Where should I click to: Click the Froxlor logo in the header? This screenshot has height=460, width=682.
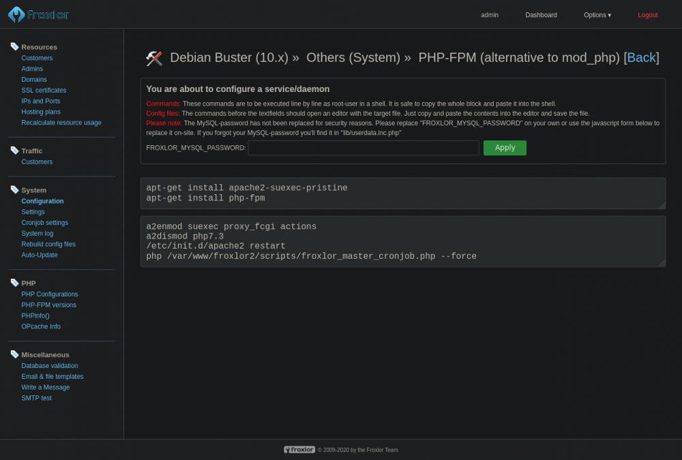click(x=38, y=14)
